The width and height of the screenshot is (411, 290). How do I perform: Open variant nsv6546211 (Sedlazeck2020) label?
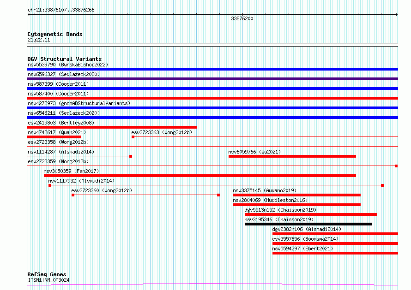point(64,113)
